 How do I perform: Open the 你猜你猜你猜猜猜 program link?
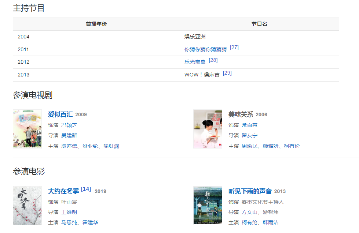[205, 49]
